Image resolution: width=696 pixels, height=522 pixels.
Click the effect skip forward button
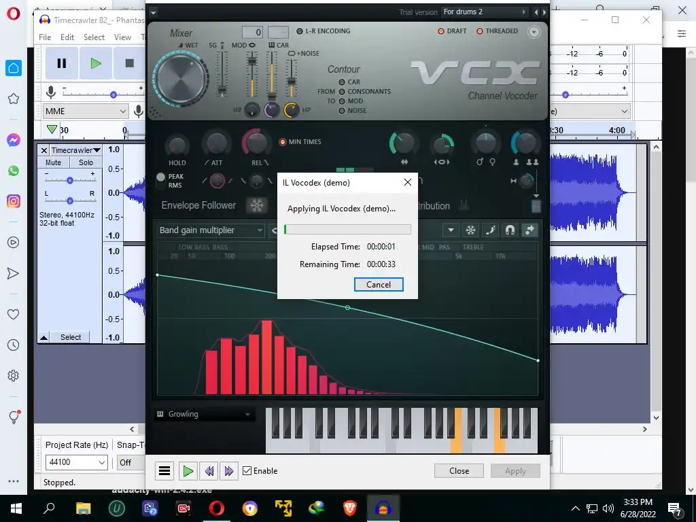tap(228, 470)
